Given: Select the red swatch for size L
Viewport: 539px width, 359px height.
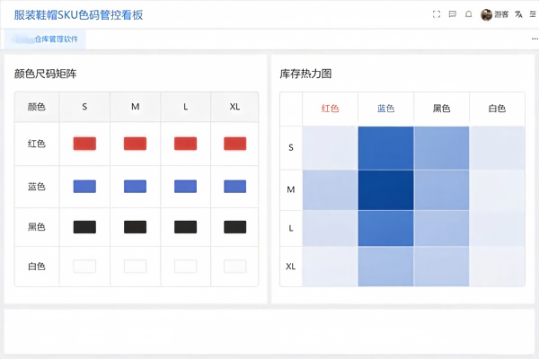Looking at the screenshot, I should click(x=186, y=144).
